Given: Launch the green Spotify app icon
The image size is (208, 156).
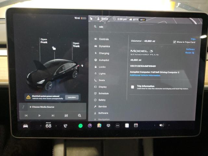Looking at the screenshot, I should pos(81,126).
